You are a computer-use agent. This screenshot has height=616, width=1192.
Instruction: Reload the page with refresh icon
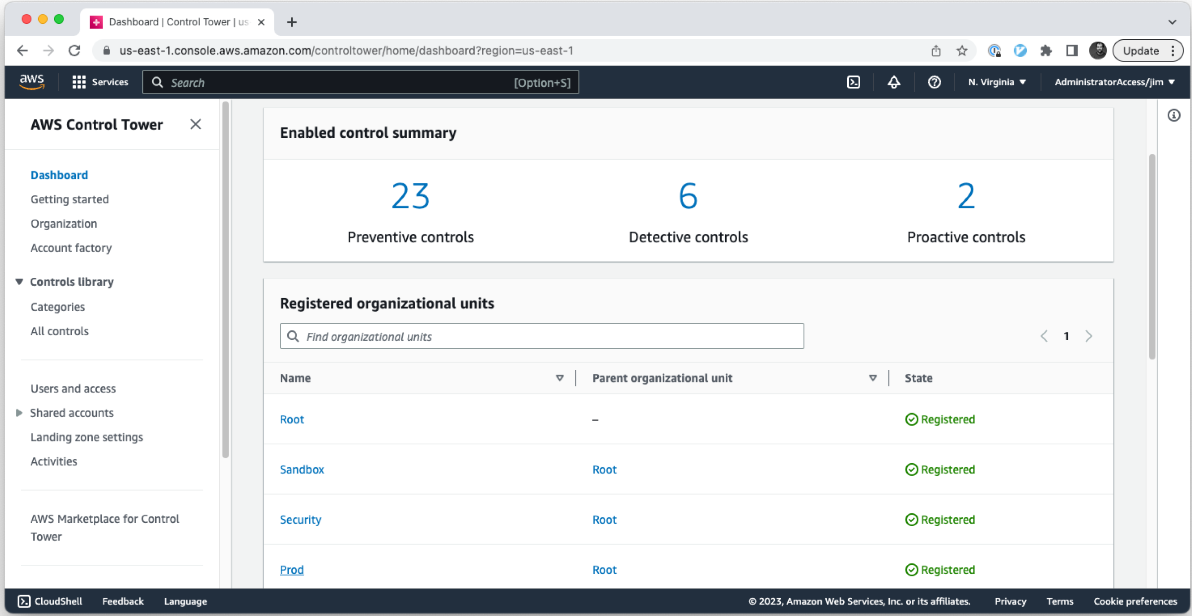coord(74,51)
